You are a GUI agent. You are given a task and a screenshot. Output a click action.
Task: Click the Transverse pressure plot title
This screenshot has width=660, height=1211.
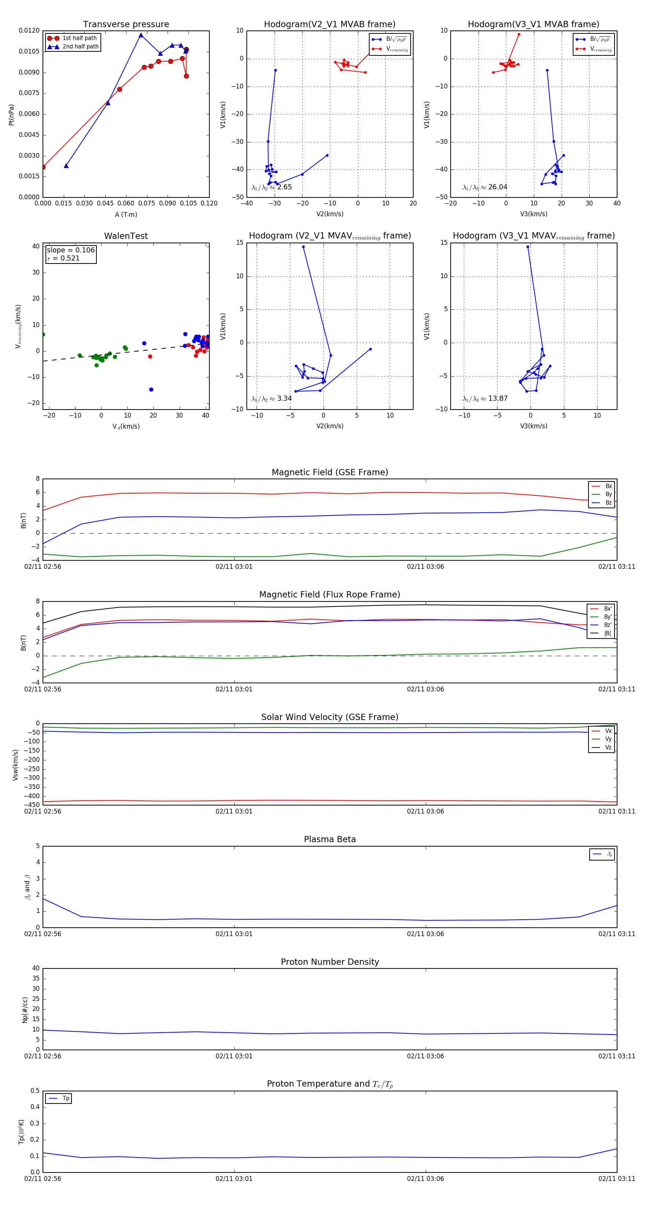tap(126, 25)
